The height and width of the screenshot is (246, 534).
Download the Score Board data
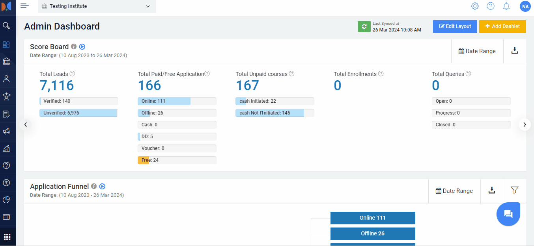click(515, 51)
